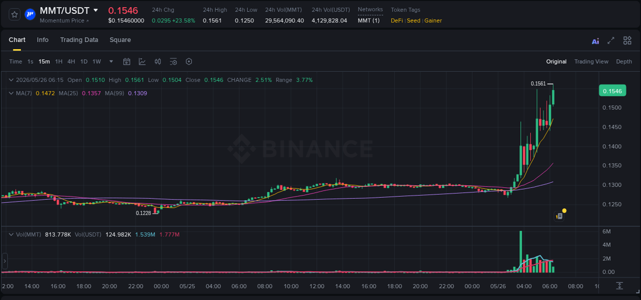Screen dimensions: 641x300
Task: Open the Gainer token tag
Action: pos(433,20)
